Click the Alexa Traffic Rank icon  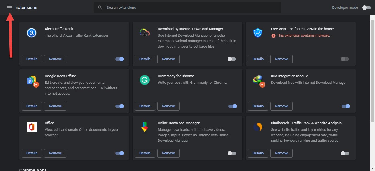coord(32,33)
